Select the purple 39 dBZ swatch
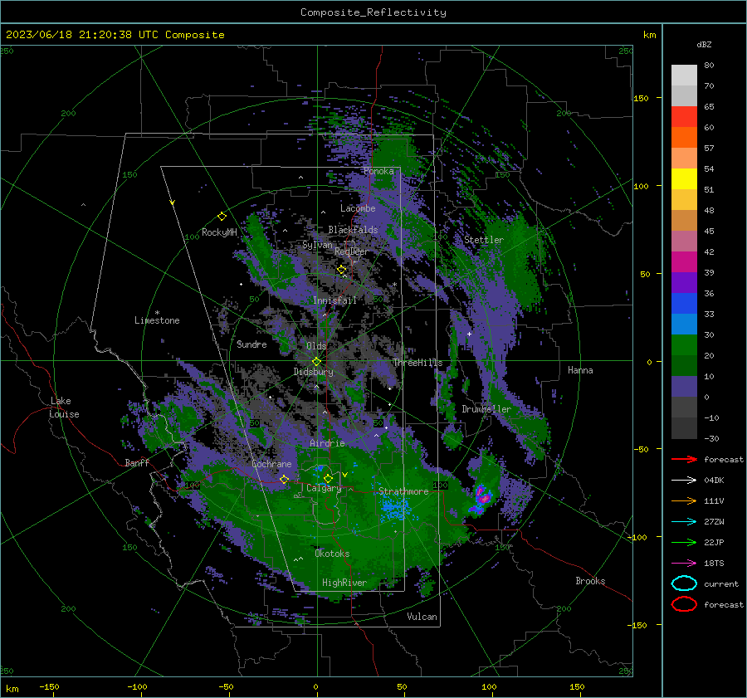 (684, 282)
